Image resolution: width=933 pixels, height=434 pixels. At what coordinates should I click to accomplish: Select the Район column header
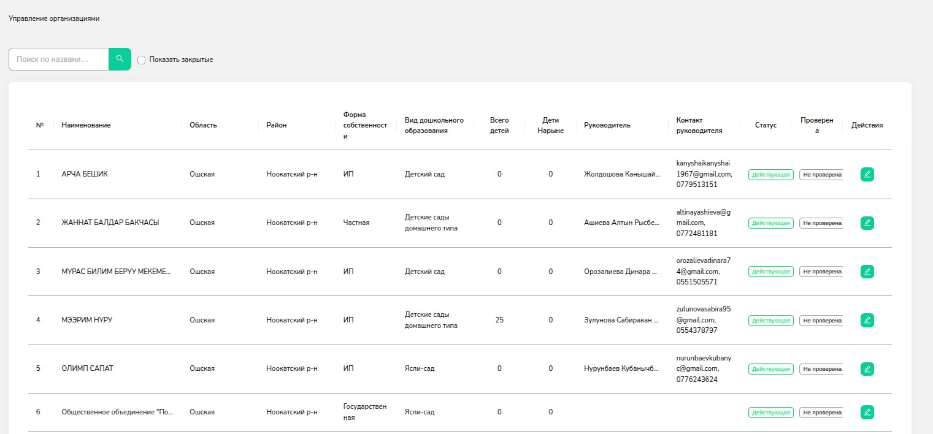[x=277, y=125]
